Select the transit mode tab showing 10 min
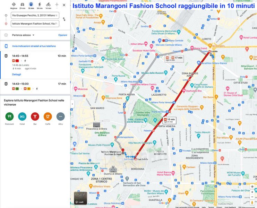This screenshot has width=257, height=208. tap(31, 5)
